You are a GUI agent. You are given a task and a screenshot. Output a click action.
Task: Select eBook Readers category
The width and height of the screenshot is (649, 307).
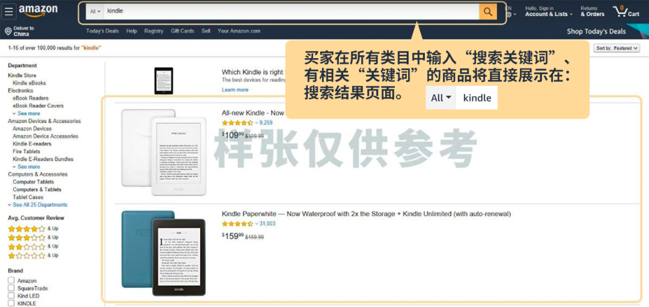[30, 98]
